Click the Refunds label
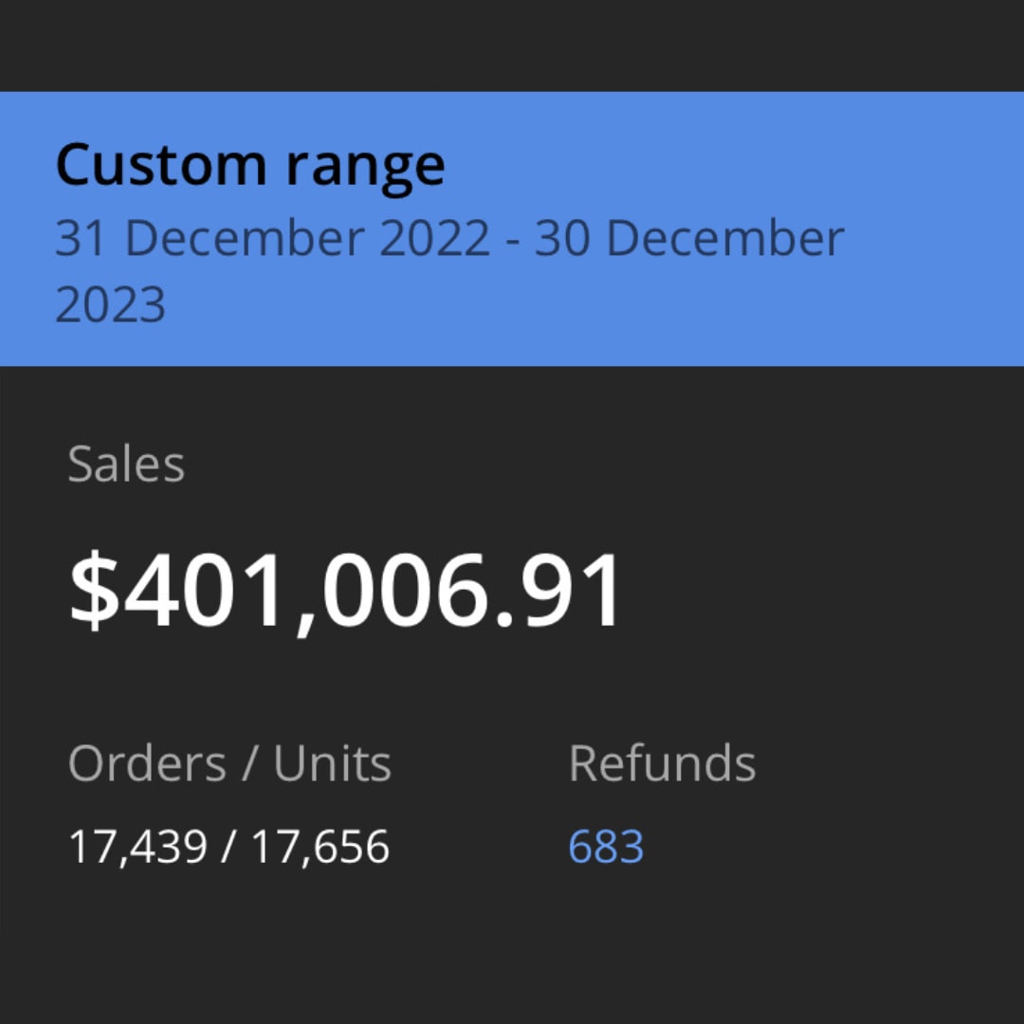1024x1024 pixels. [x=662, y=763]
